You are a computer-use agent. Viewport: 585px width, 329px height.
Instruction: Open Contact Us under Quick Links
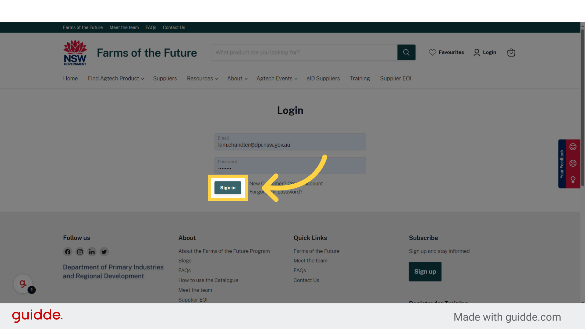tap(306, 280)
